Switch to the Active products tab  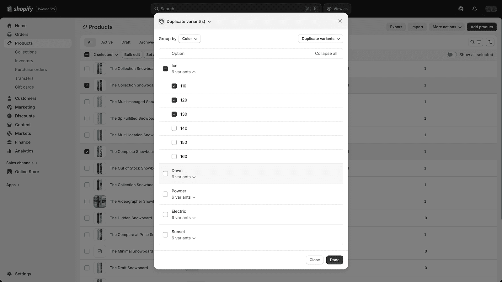(x=107, y=42)
